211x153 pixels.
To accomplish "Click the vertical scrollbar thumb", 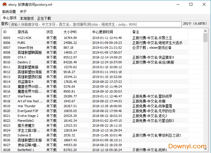I will pyautogui.click(x=205, y=38).
